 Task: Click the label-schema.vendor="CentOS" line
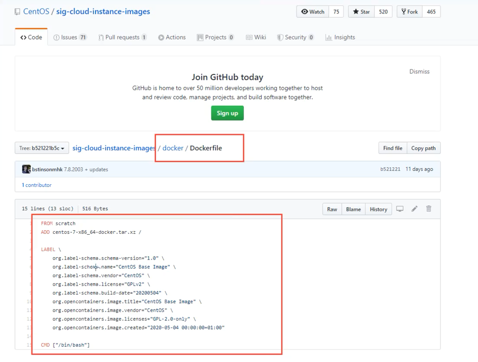tap(101, 275)
